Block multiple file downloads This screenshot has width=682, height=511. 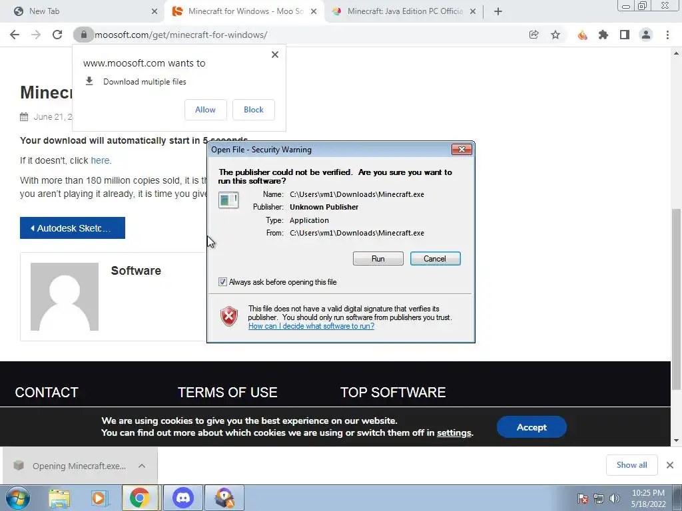click(x=254, y=110)
